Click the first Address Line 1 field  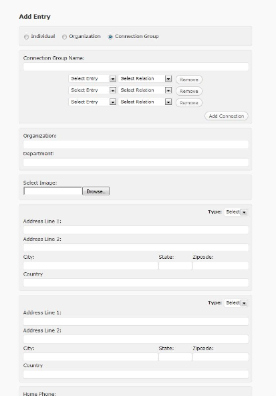click(136, 230)
